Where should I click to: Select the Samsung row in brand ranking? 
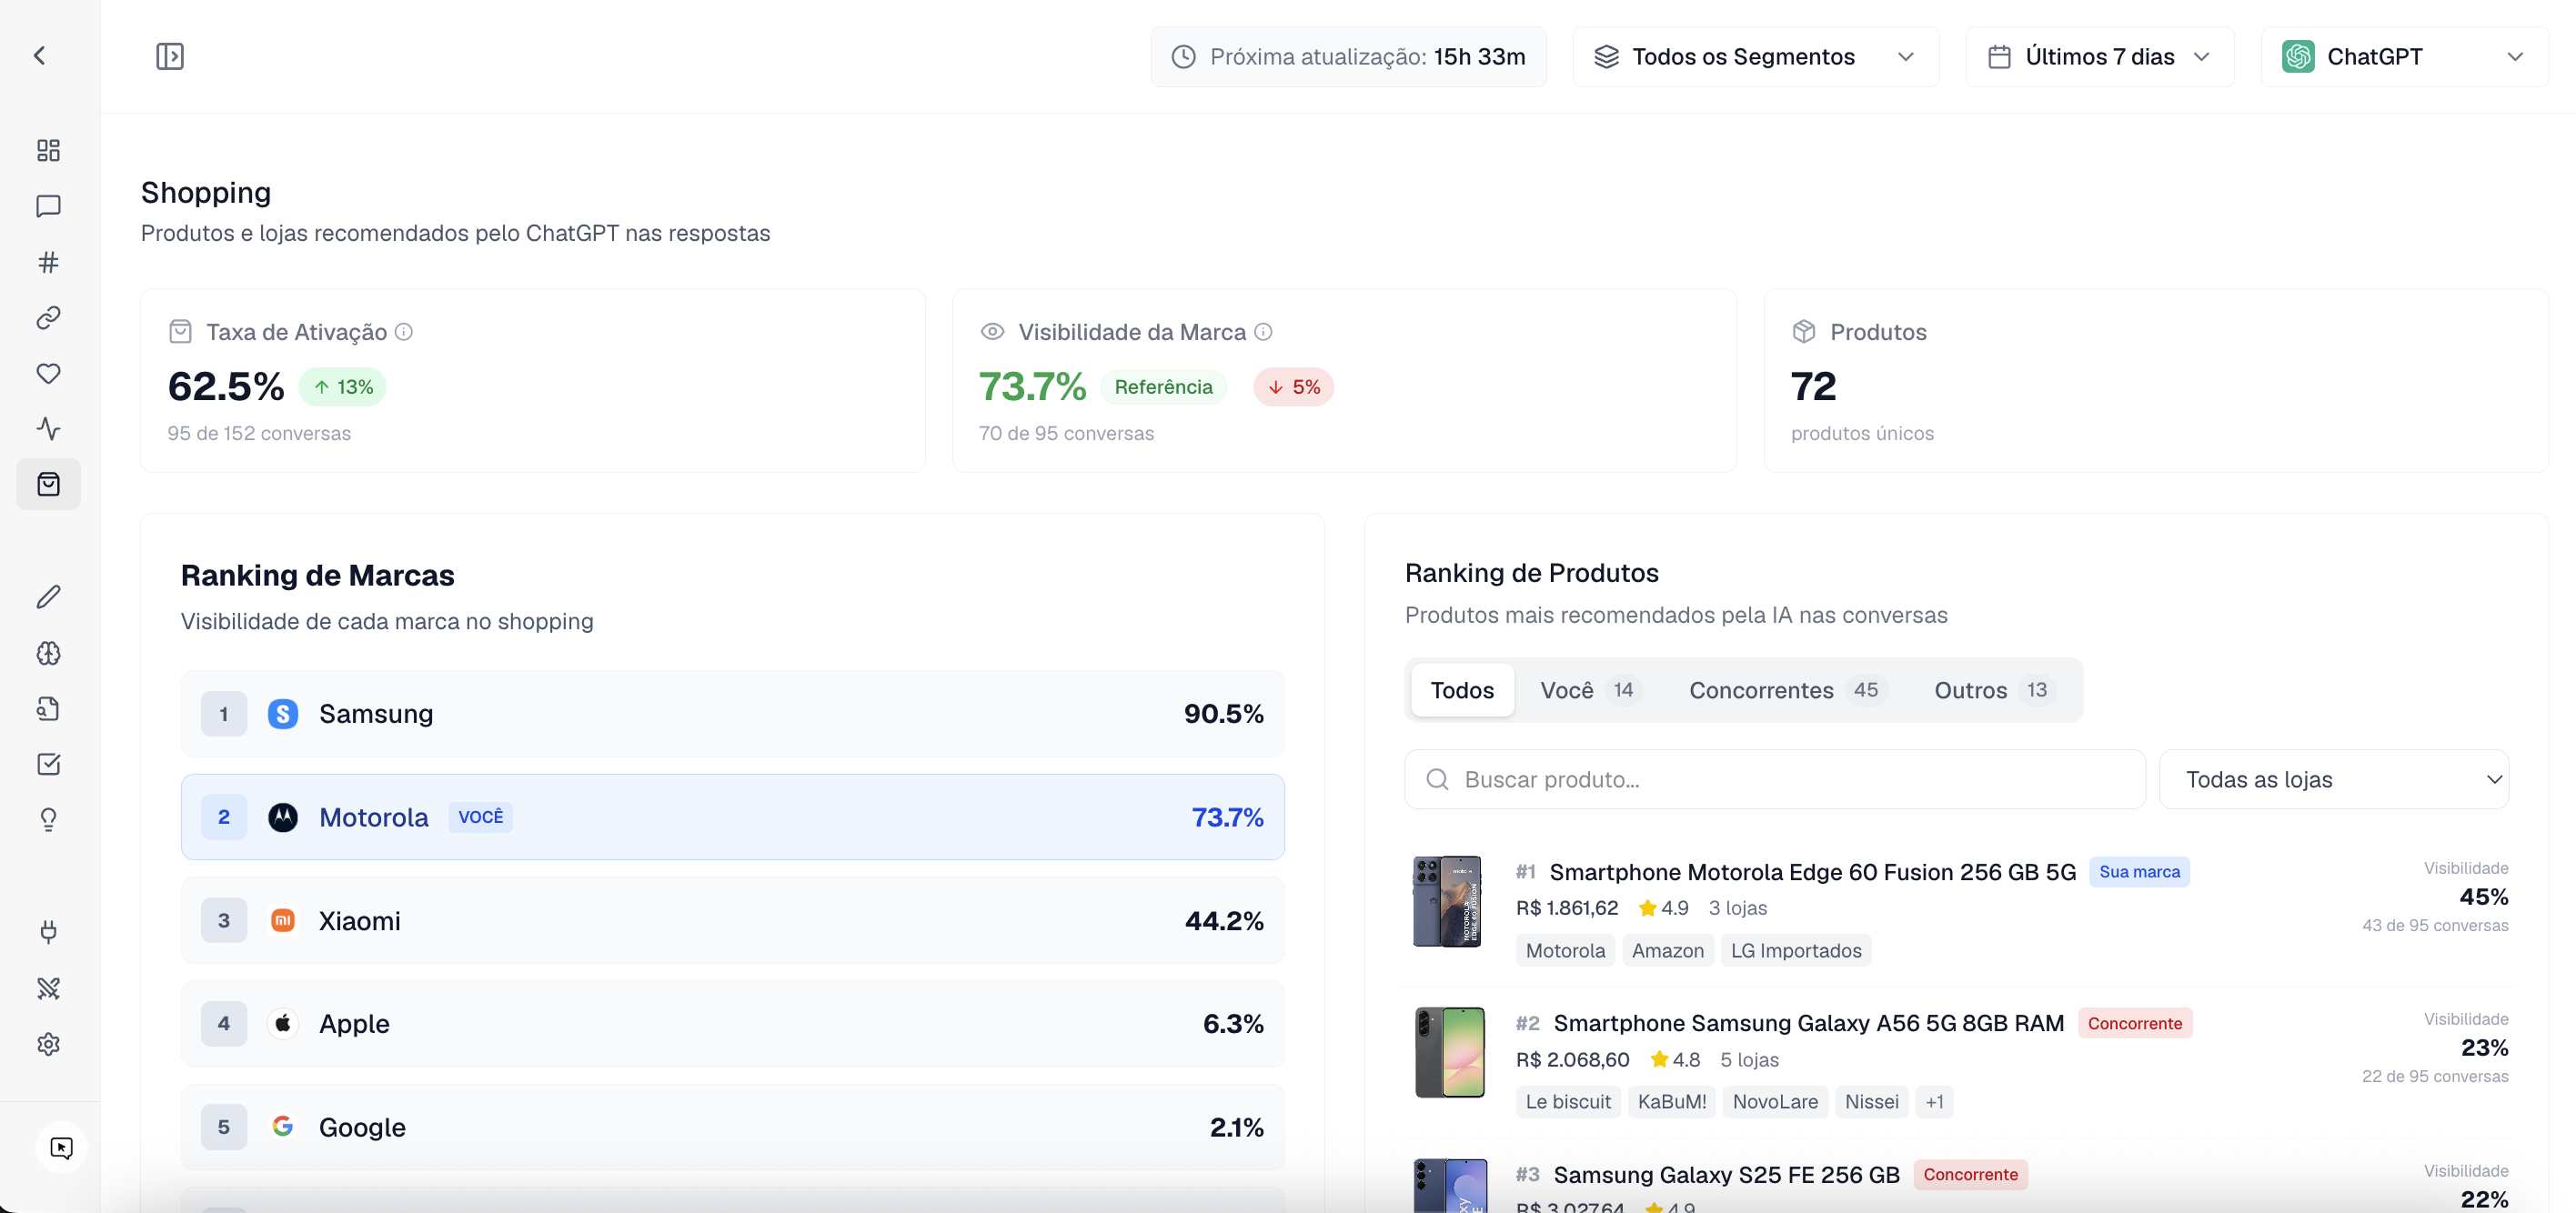(732, 714)
